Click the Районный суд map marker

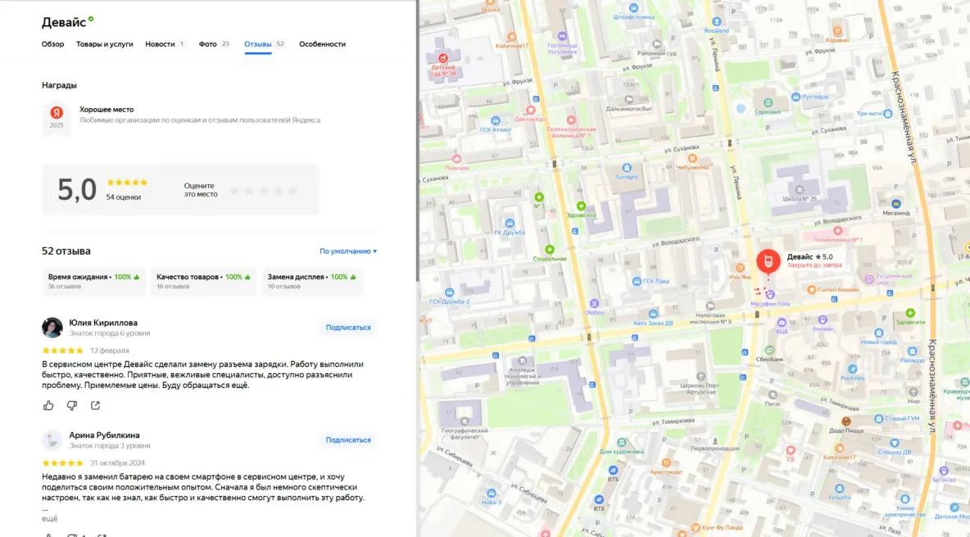pyautogui.click(x=657, y=44)
